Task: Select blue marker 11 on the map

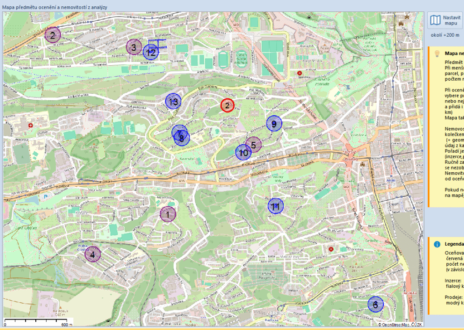Action: pos(275,206)
